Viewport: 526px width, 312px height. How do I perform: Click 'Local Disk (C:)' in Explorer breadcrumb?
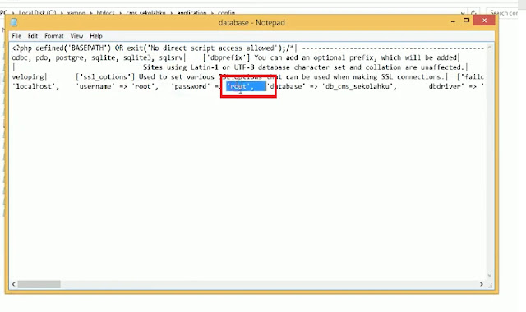click(37, 13)
